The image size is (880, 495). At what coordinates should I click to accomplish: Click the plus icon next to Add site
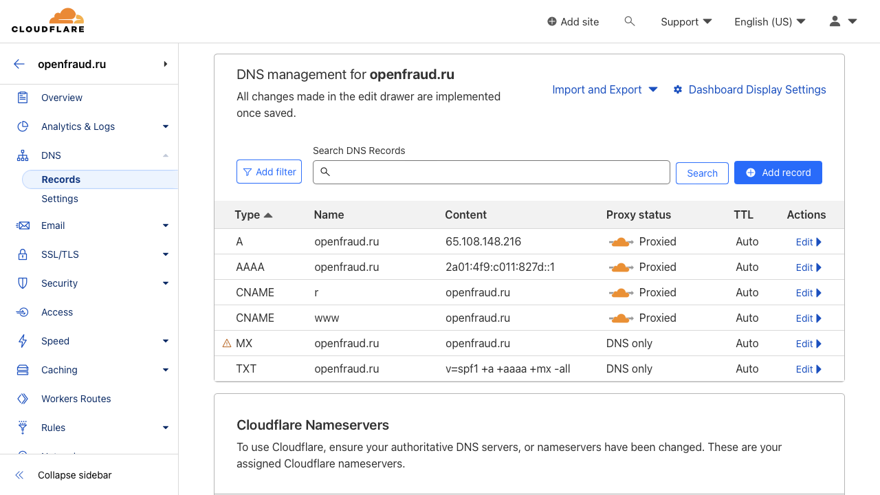[x=551, y=21]
